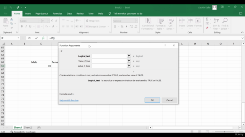Open Cell Styles gallery

(x=170, y=24)
